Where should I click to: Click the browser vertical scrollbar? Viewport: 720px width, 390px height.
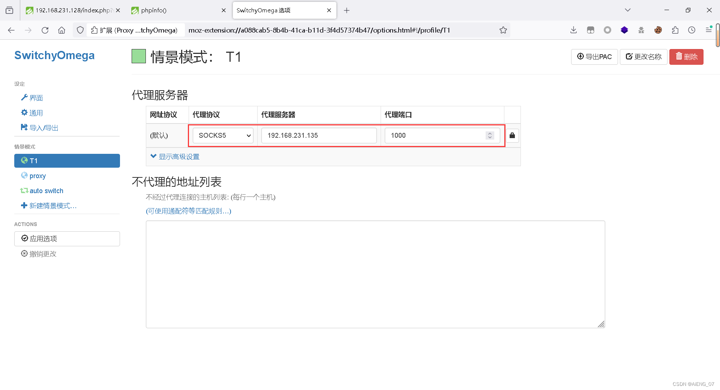(x=718, y=36)
